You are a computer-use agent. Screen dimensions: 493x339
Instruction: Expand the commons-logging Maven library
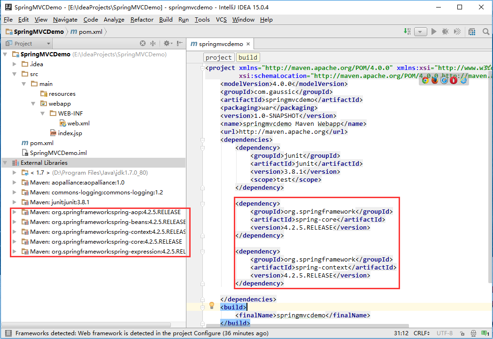pos(15,193)
